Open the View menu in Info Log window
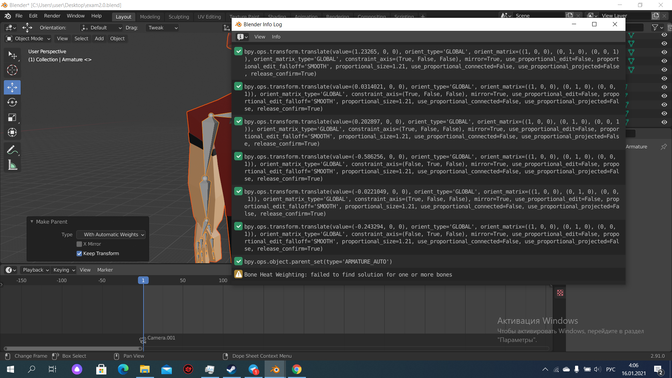Viewport: 672px width, 378px height. tap(260, 37)
